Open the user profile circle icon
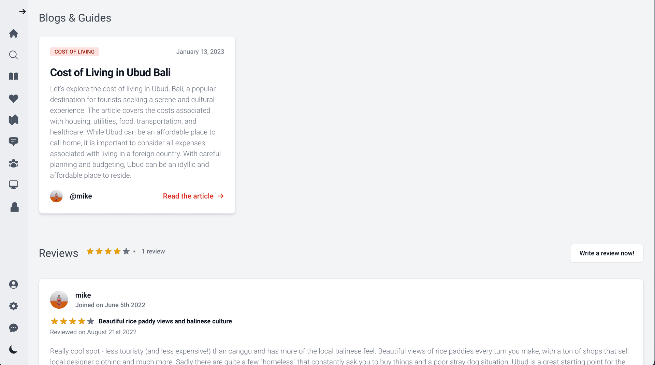Viewport: 655px width, 365px height. 14,284
